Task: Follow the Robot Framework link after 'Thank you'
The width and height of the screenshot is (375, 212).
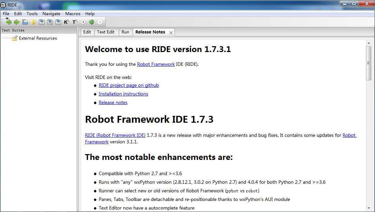Action: (x=156, y=64)
